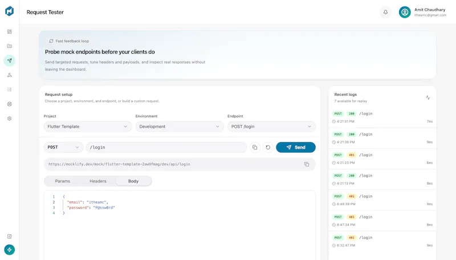Click the Amit Chaudhary user name

coord(430,10)
